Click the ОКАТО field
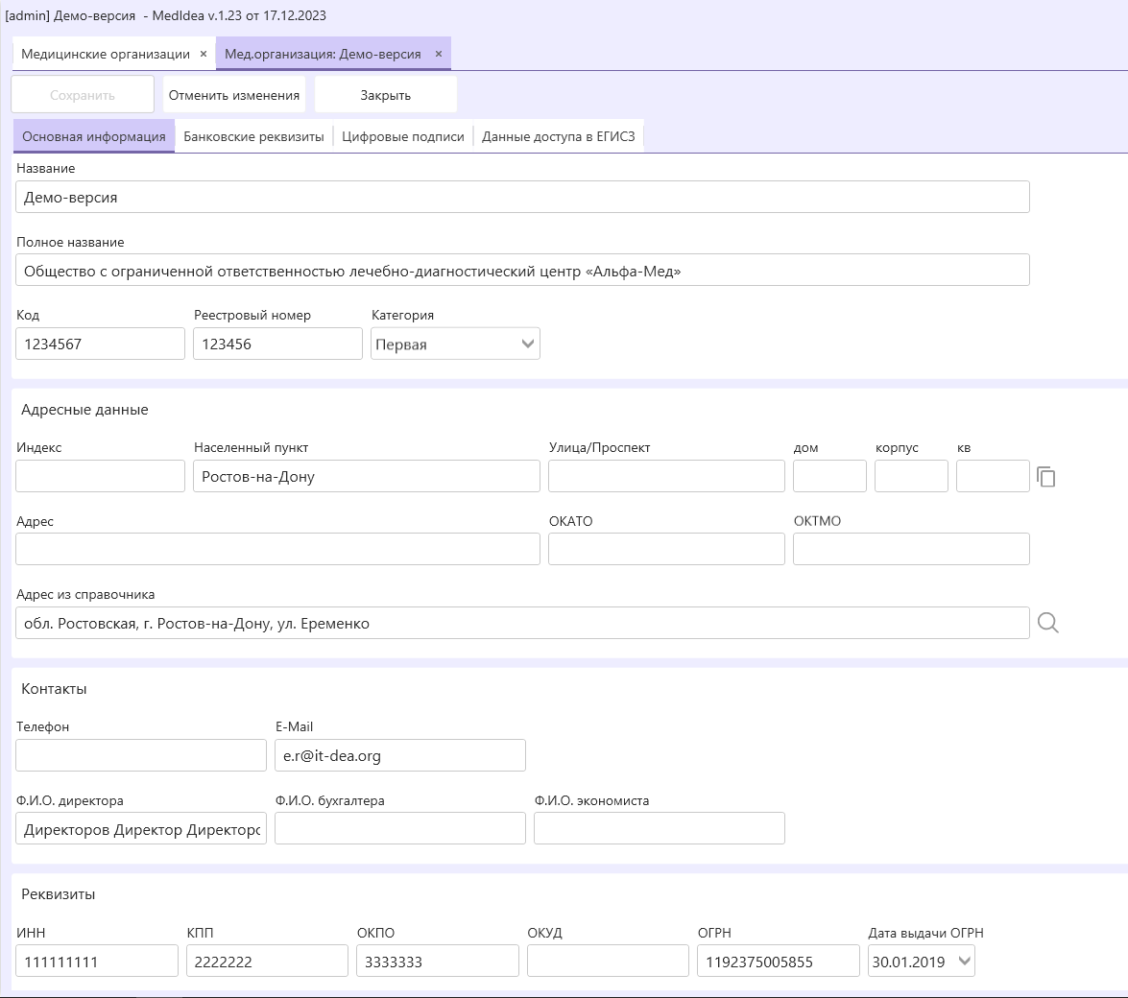Viewport: 1128px width, 998px height. [x=666, y=549]
